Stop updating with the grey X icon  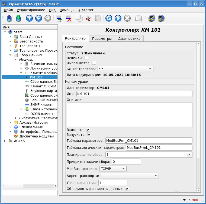[127, 18]
